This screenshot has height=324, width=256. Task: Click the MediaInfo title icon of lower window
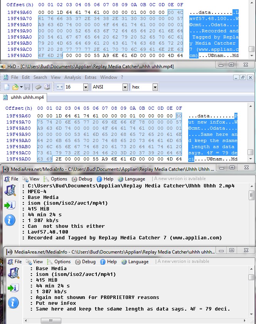pyautogui.click(x=9, y=252)
